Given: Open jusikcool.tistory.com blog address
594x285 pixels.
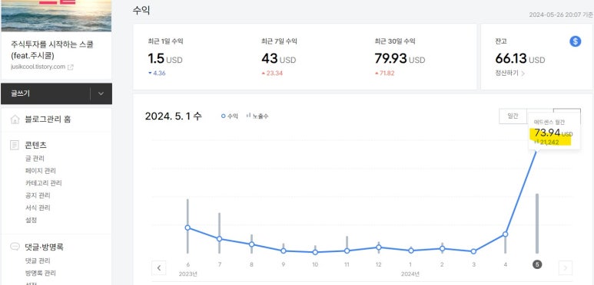Looking at the screenshot, I should pyautogui.click(x=38, y=67).
